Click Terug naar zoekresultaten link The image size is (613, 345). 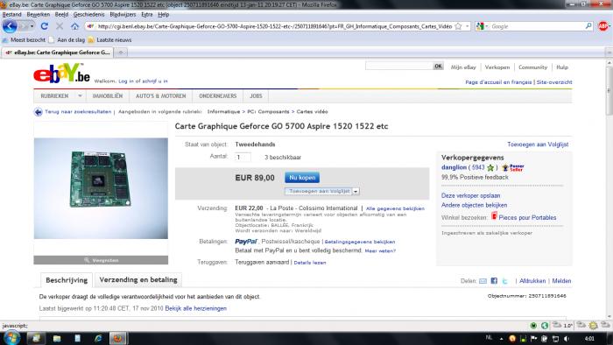(78, 112)
